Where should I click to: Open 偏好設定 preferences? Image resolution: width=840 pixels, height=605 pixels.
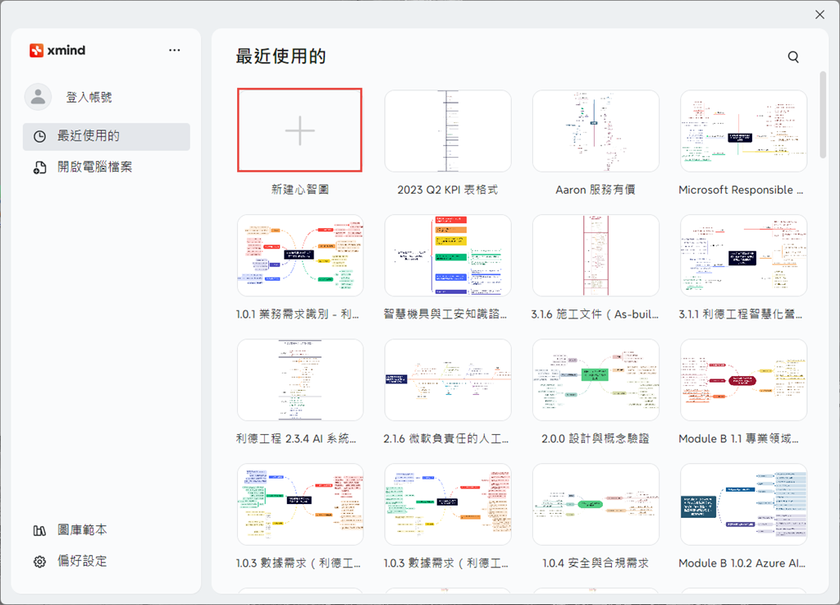tap(82, 561)
